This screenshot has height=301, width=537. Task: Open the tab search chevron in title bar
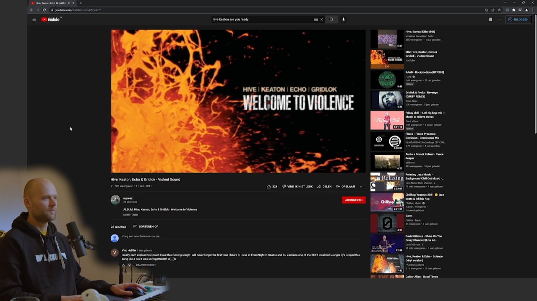(505, 3)
